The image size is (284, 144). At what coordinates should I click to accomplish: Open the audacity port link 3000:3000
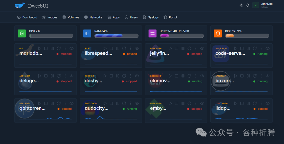(91, 103)
